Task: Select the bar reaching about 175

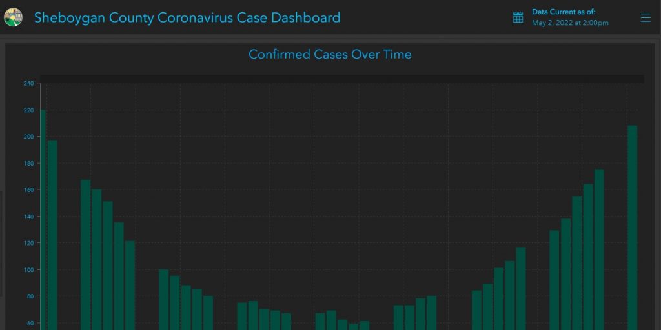Action: coord(599,249)
